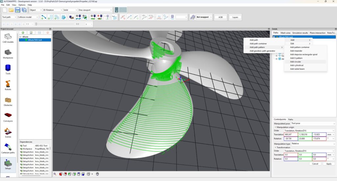
Task: Select the 4Blade7000-belt tree item
Action: 35,40
